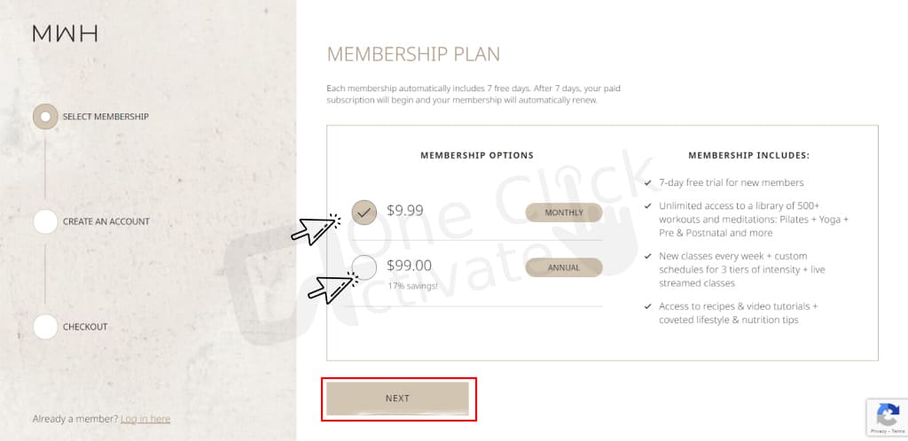The height and width of the screenshot is (441, 908).
Task: Click the checkmark beside New classes every week
Action: click(647, 256)
